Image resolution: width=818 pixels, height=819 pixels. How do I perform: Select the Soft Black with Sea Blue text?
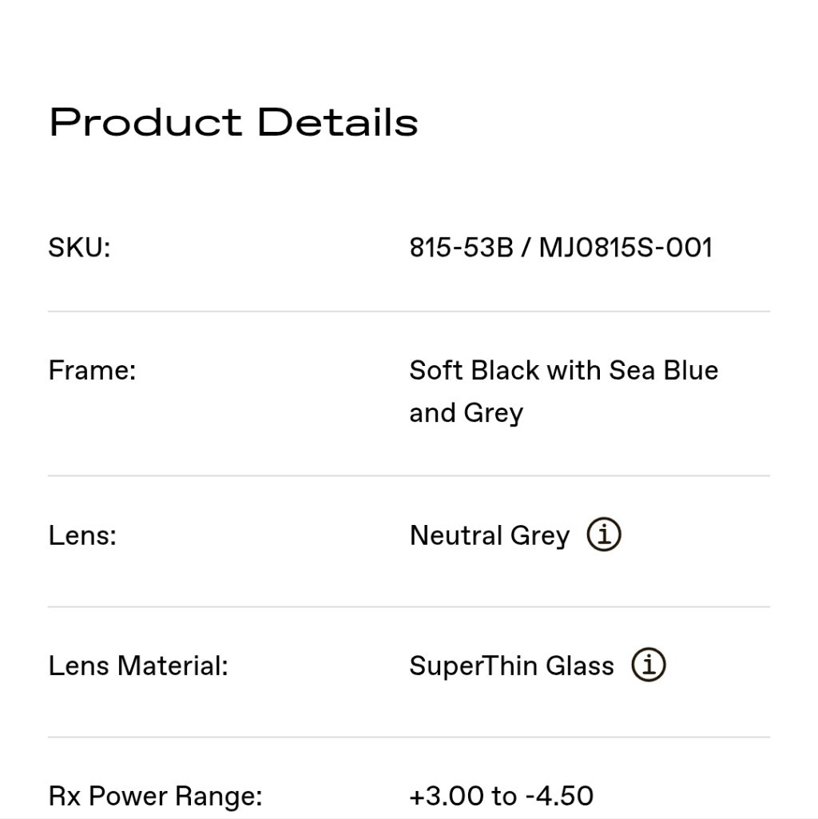point(563,371)
